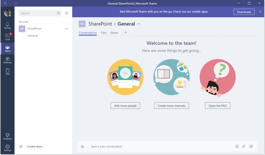This screenshot has width=265, height=155.
Task: Start a video meeting with camera icon
Action: pyautogui.click(x=251, y=147)
